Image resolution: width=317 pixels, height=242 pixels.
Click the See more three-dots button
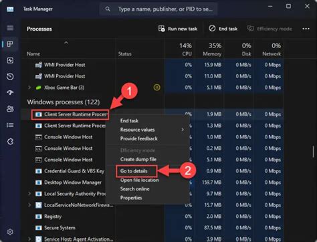tap(306, 29)
